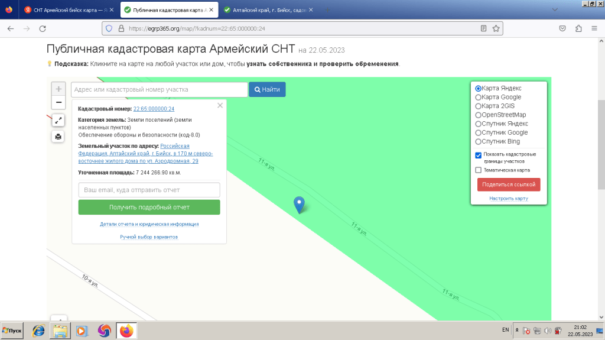The image size is (605, 340).
Task: Close the Алтайский край tab
Action: coord(311,10)
